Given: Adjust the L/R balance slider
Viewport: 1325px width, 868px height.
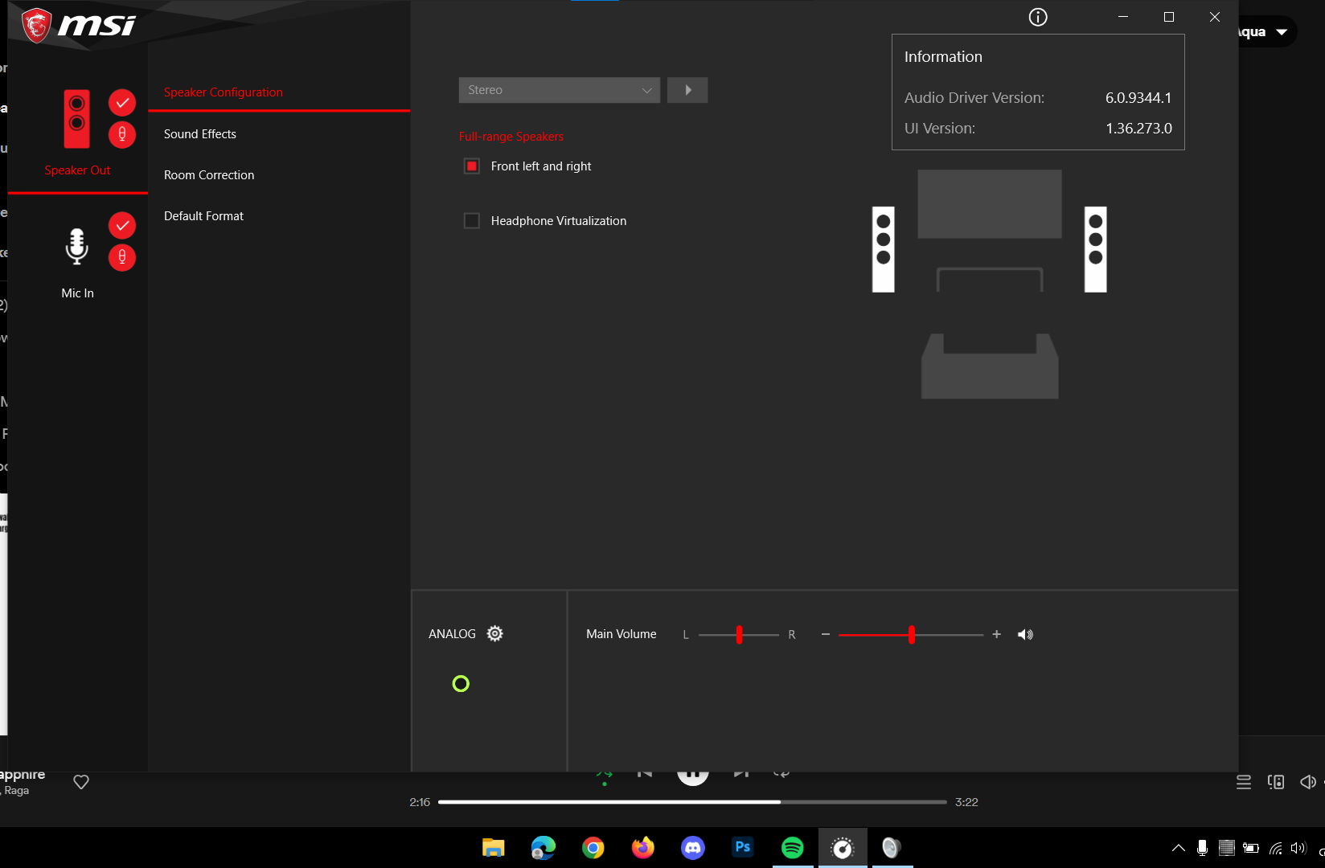Looking at the screenshot, I should coord(739,635).
